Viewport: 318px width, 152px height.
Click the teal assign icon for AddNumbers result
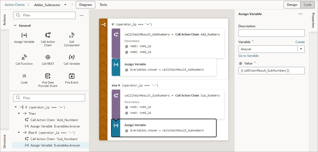[116, 65]
